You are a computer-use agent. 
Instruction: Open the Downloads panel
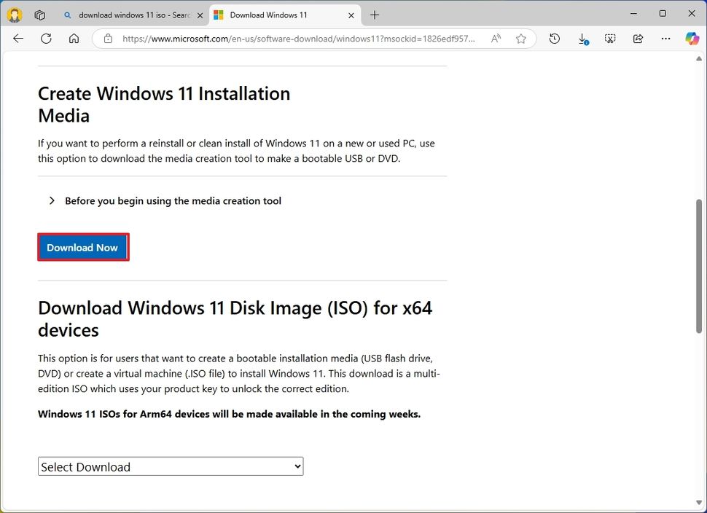click(582, 39)
